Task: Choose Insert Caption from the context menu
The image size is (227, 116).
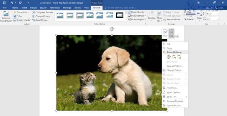Action: click(x=175, y=92)
